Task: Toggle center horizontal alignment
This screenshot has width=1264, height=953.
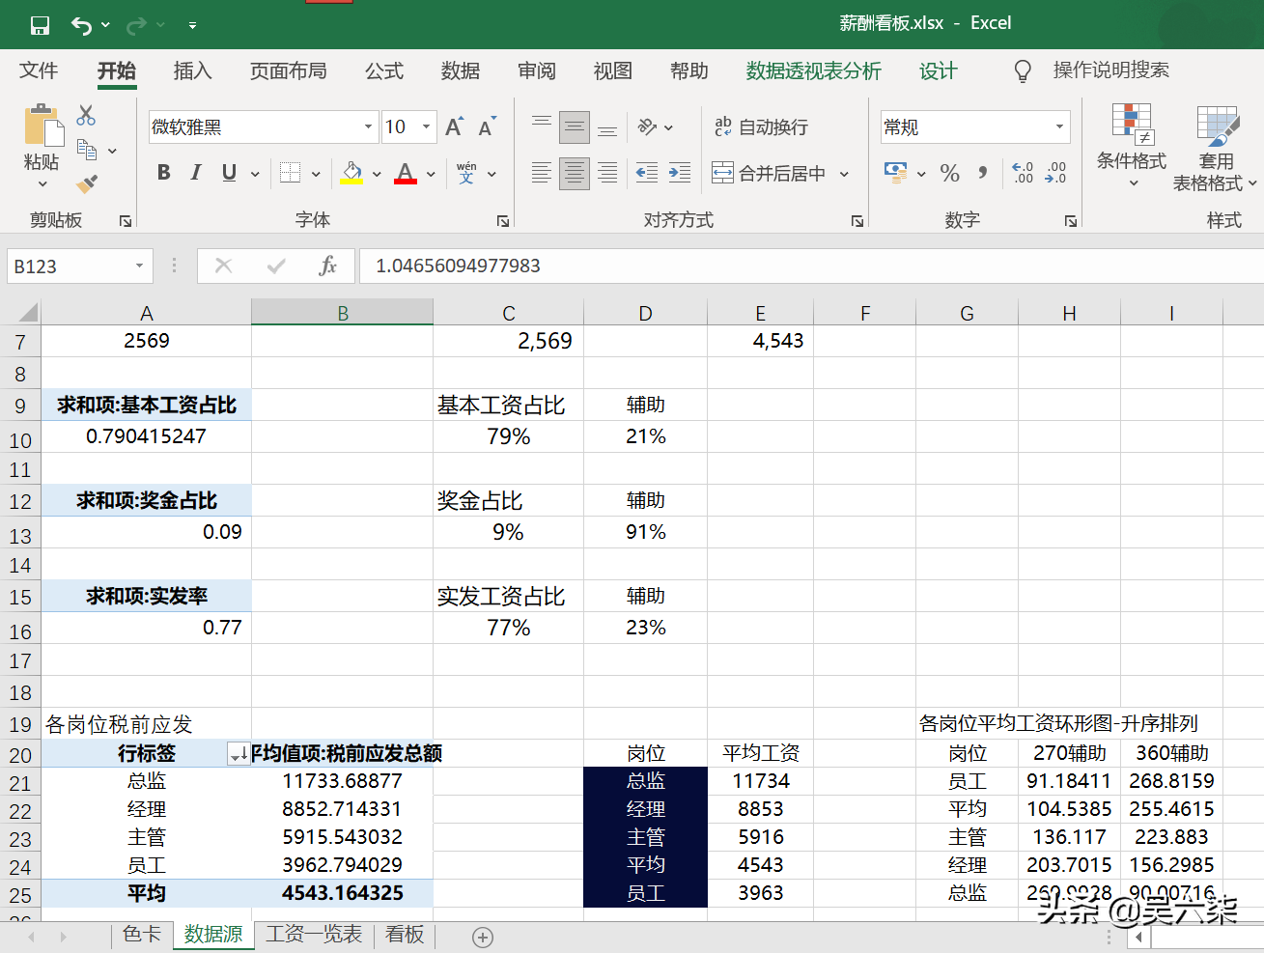Action: click(575, 173)
